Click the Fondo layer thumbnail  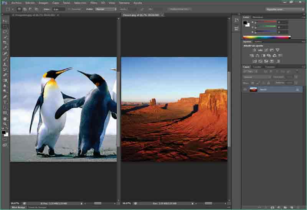tap(253, 89)
